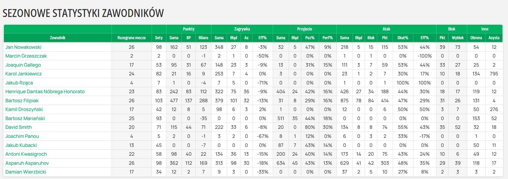Image resolution: width=508 pixels, height=179 pixels.
Task: Sort by As column header
Action: click(246, 38)
